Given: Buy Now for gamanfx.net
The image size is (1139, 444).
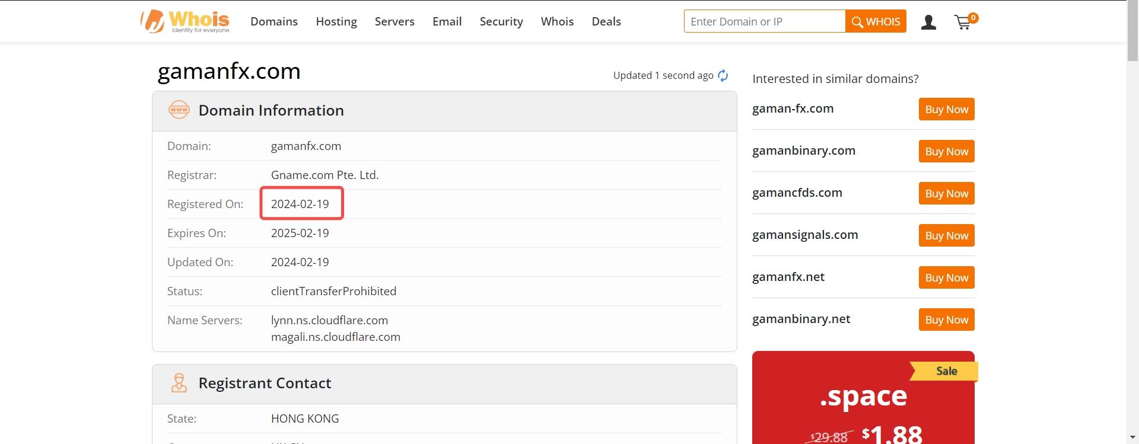Looking at the screenshot, I should pos(946,277).
